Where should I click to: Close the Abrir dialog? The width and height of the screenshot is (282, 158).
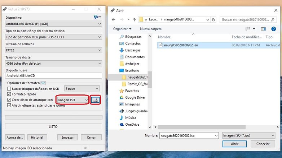click(276, 10)
